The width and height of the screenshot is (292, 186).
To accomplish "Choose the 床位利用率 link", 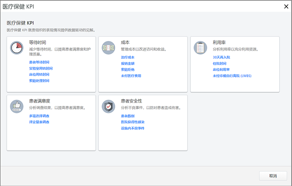I will [221, 70].
